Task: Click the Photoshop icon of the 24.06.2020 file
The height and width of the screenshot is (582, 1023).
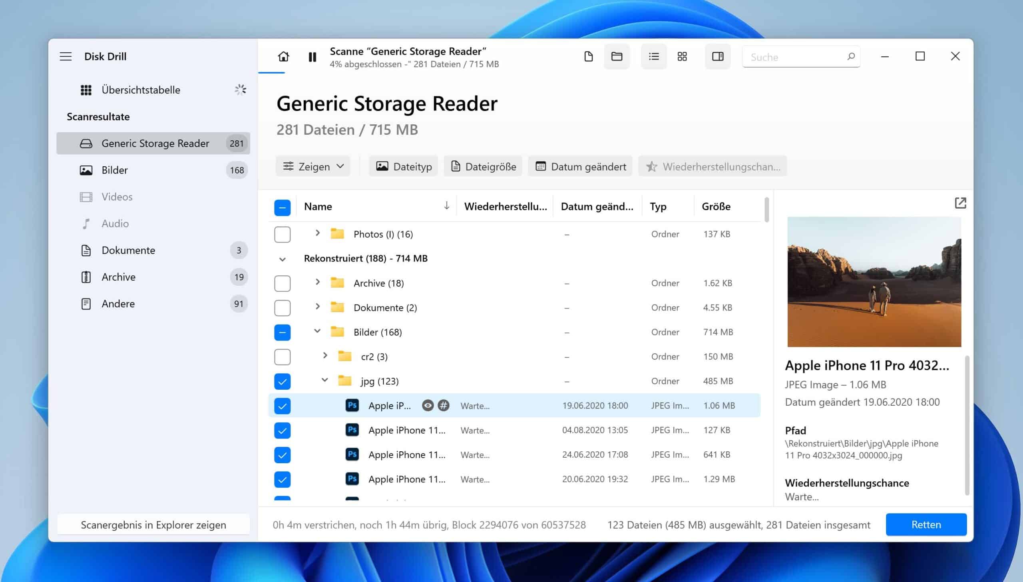Action: 352,454
